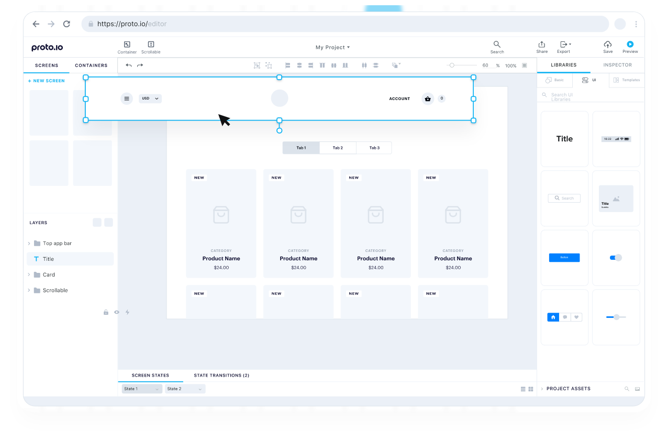Click the New Screen button
Image resolution: width=668 pixels, height=441 pixels.
tap(47, 81)
